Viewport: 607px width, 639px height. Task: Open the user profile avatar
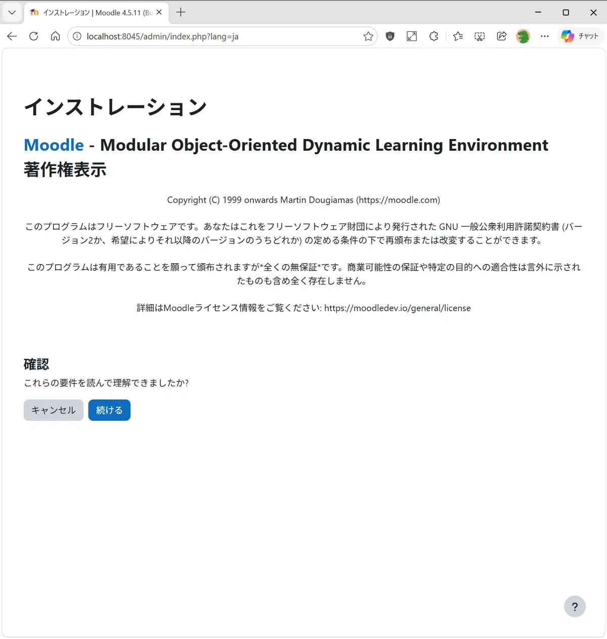click(x=523, y=36)
